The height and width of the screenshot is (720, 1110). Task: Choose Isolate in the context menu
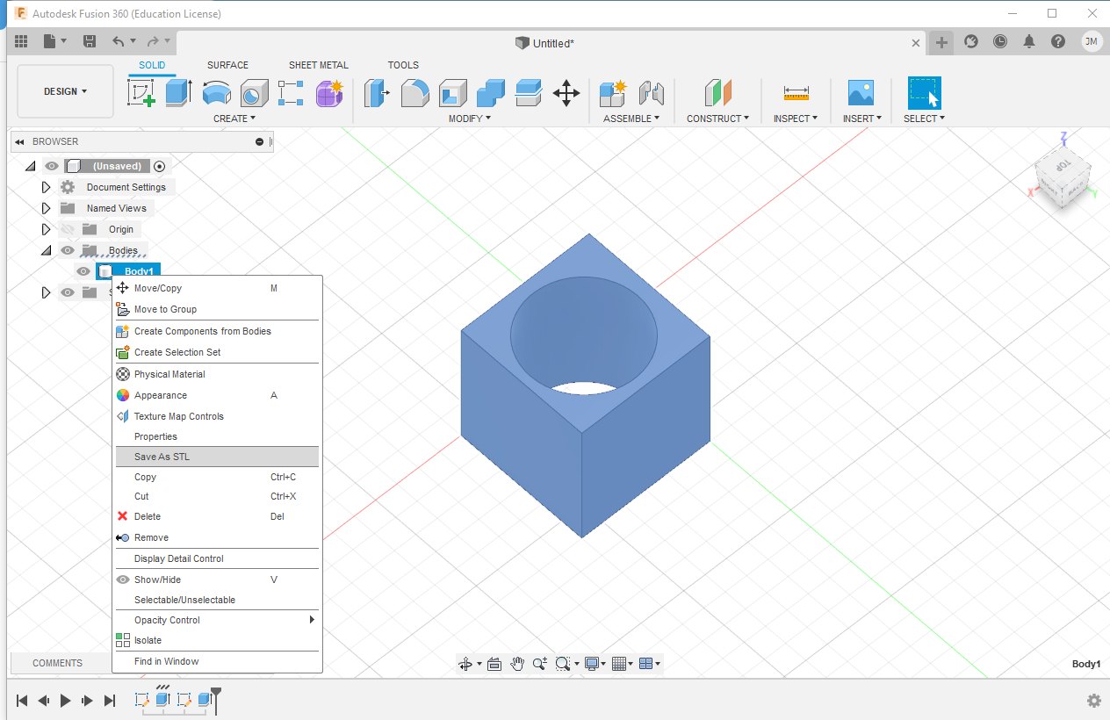[x=216, y=640]
